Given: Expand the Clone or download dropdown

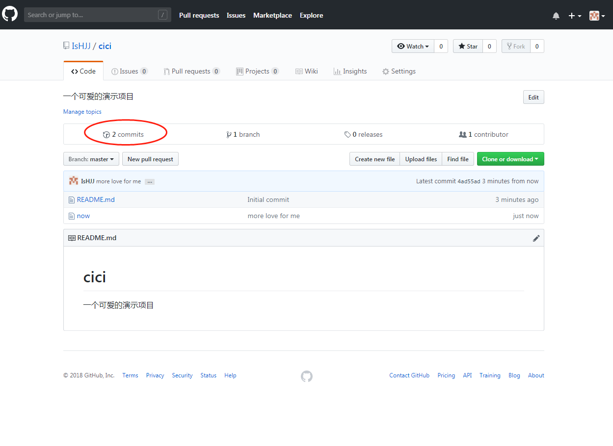Looking at the screenshot, I should point(510,159).
